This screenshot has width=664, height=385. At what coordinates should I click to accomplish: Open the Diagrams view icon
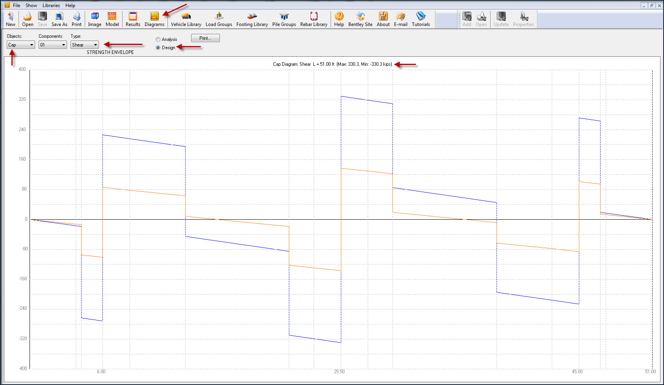(154, 19)
